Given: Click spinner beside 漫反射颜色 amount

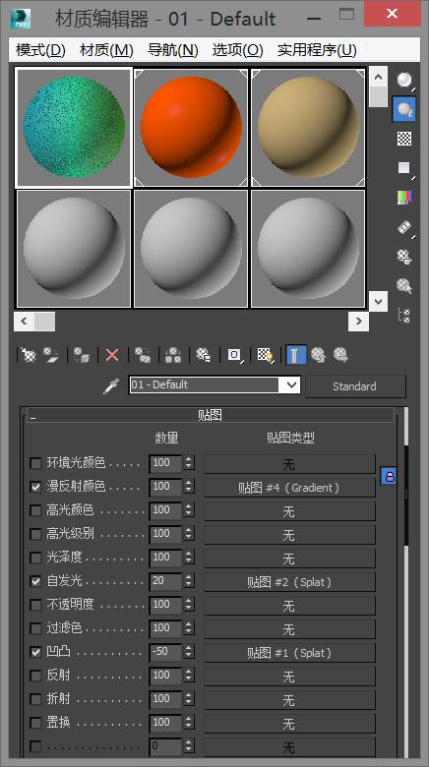Looking at the screenshot, I should pyautogui.click(x=189, y=487).
